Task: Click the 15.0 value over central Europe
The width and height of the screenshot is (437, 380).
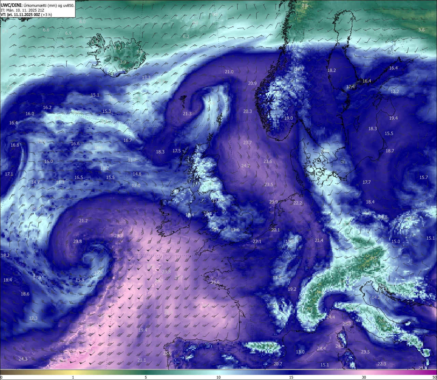Action: pyautogui.click(x=396, y=242)
